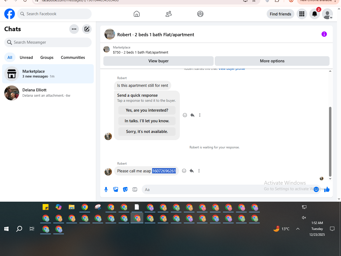Open the Windows Start menu
The height and width of the screenshot is (256, 341).
(x=6, y=229)
